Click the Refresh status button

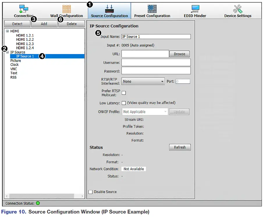[180, 147]
